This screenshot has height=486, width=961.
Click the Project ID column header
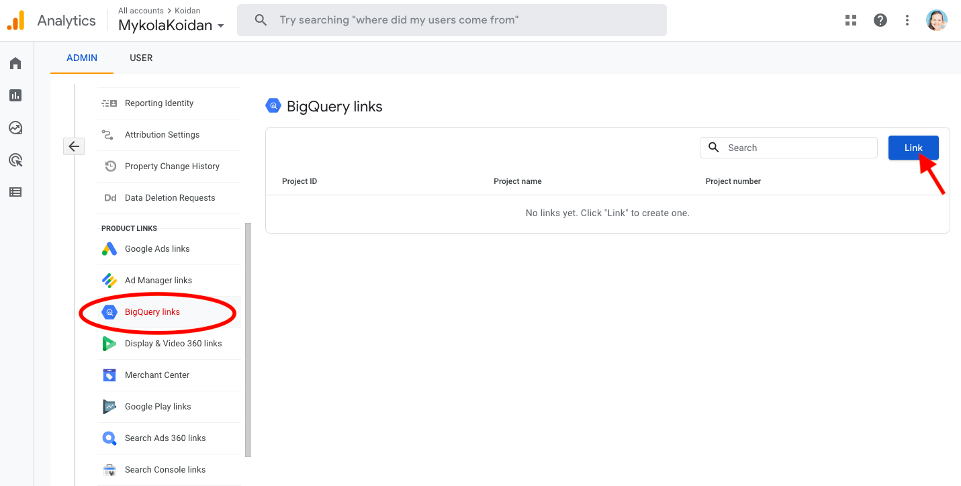click(300, 181)
